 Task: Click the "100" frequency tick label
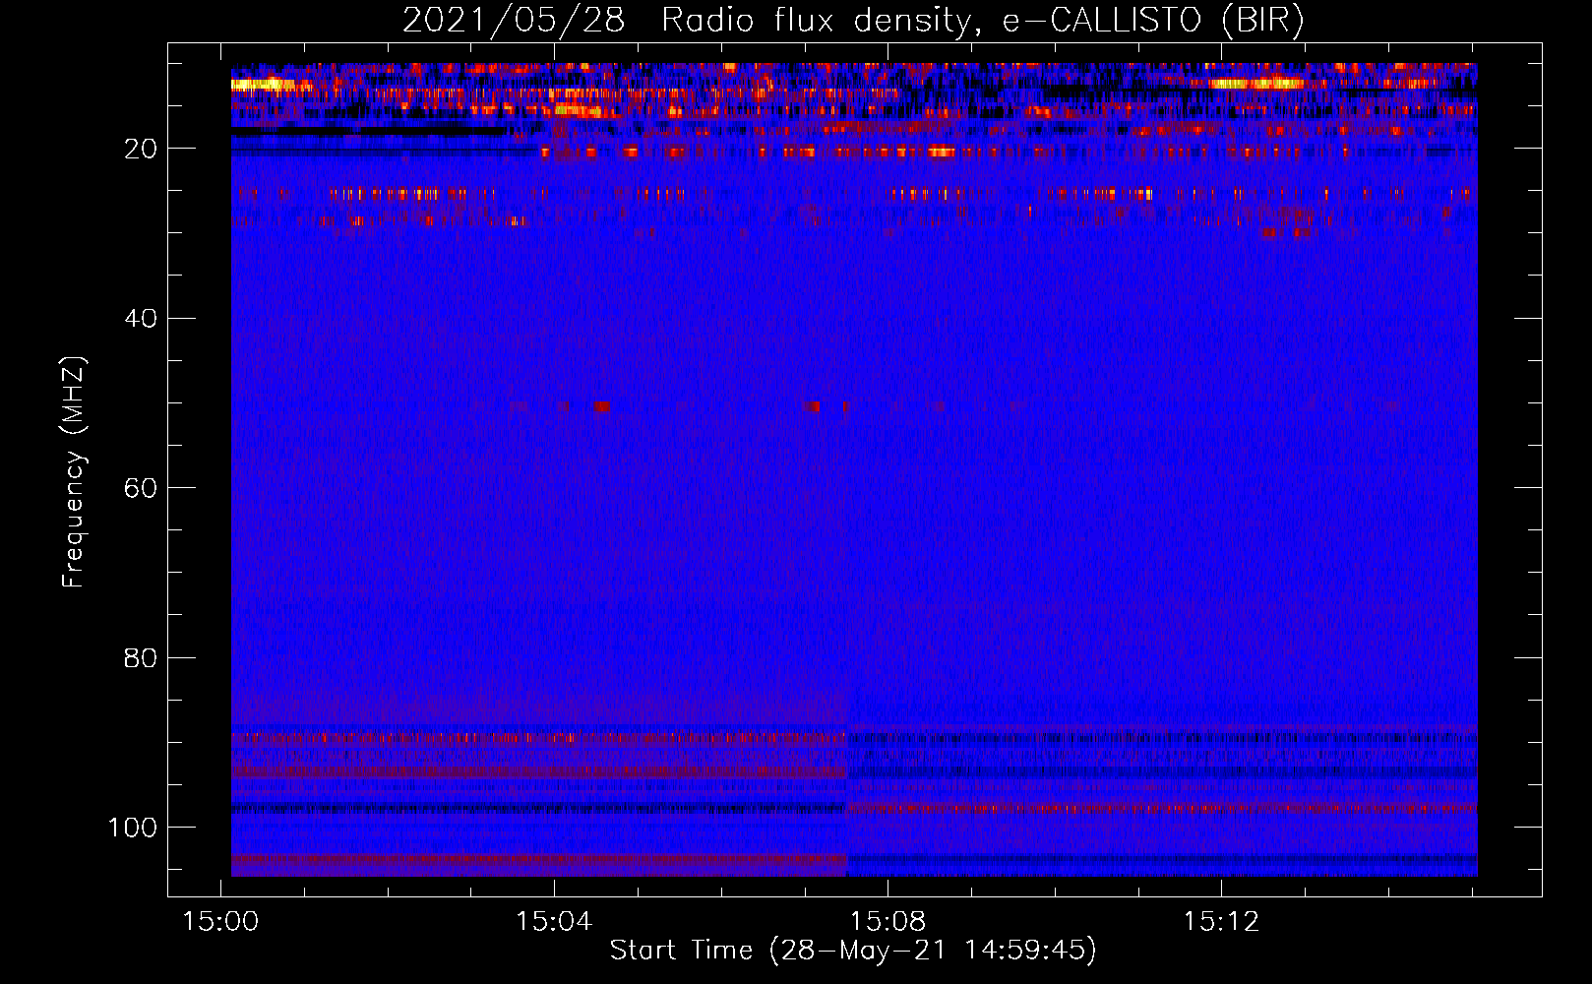(x=133, y=828)
